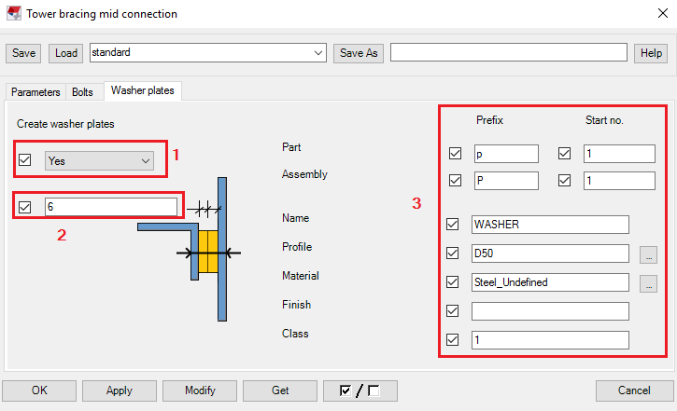Click the Class input field containing 1

click(550, 340)
